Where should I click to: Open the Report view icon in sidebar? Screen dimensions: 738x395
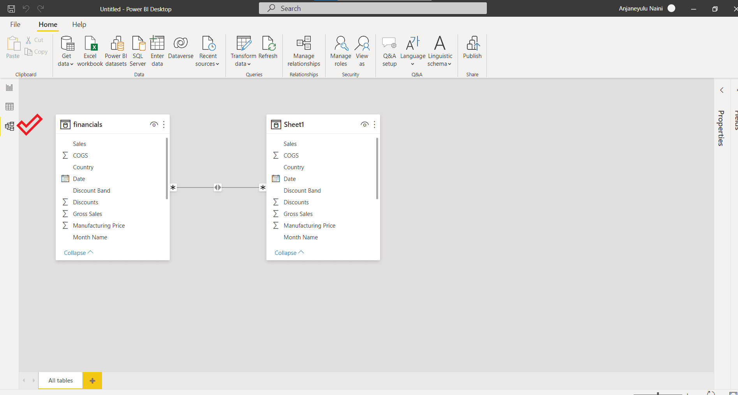(9, 88)
